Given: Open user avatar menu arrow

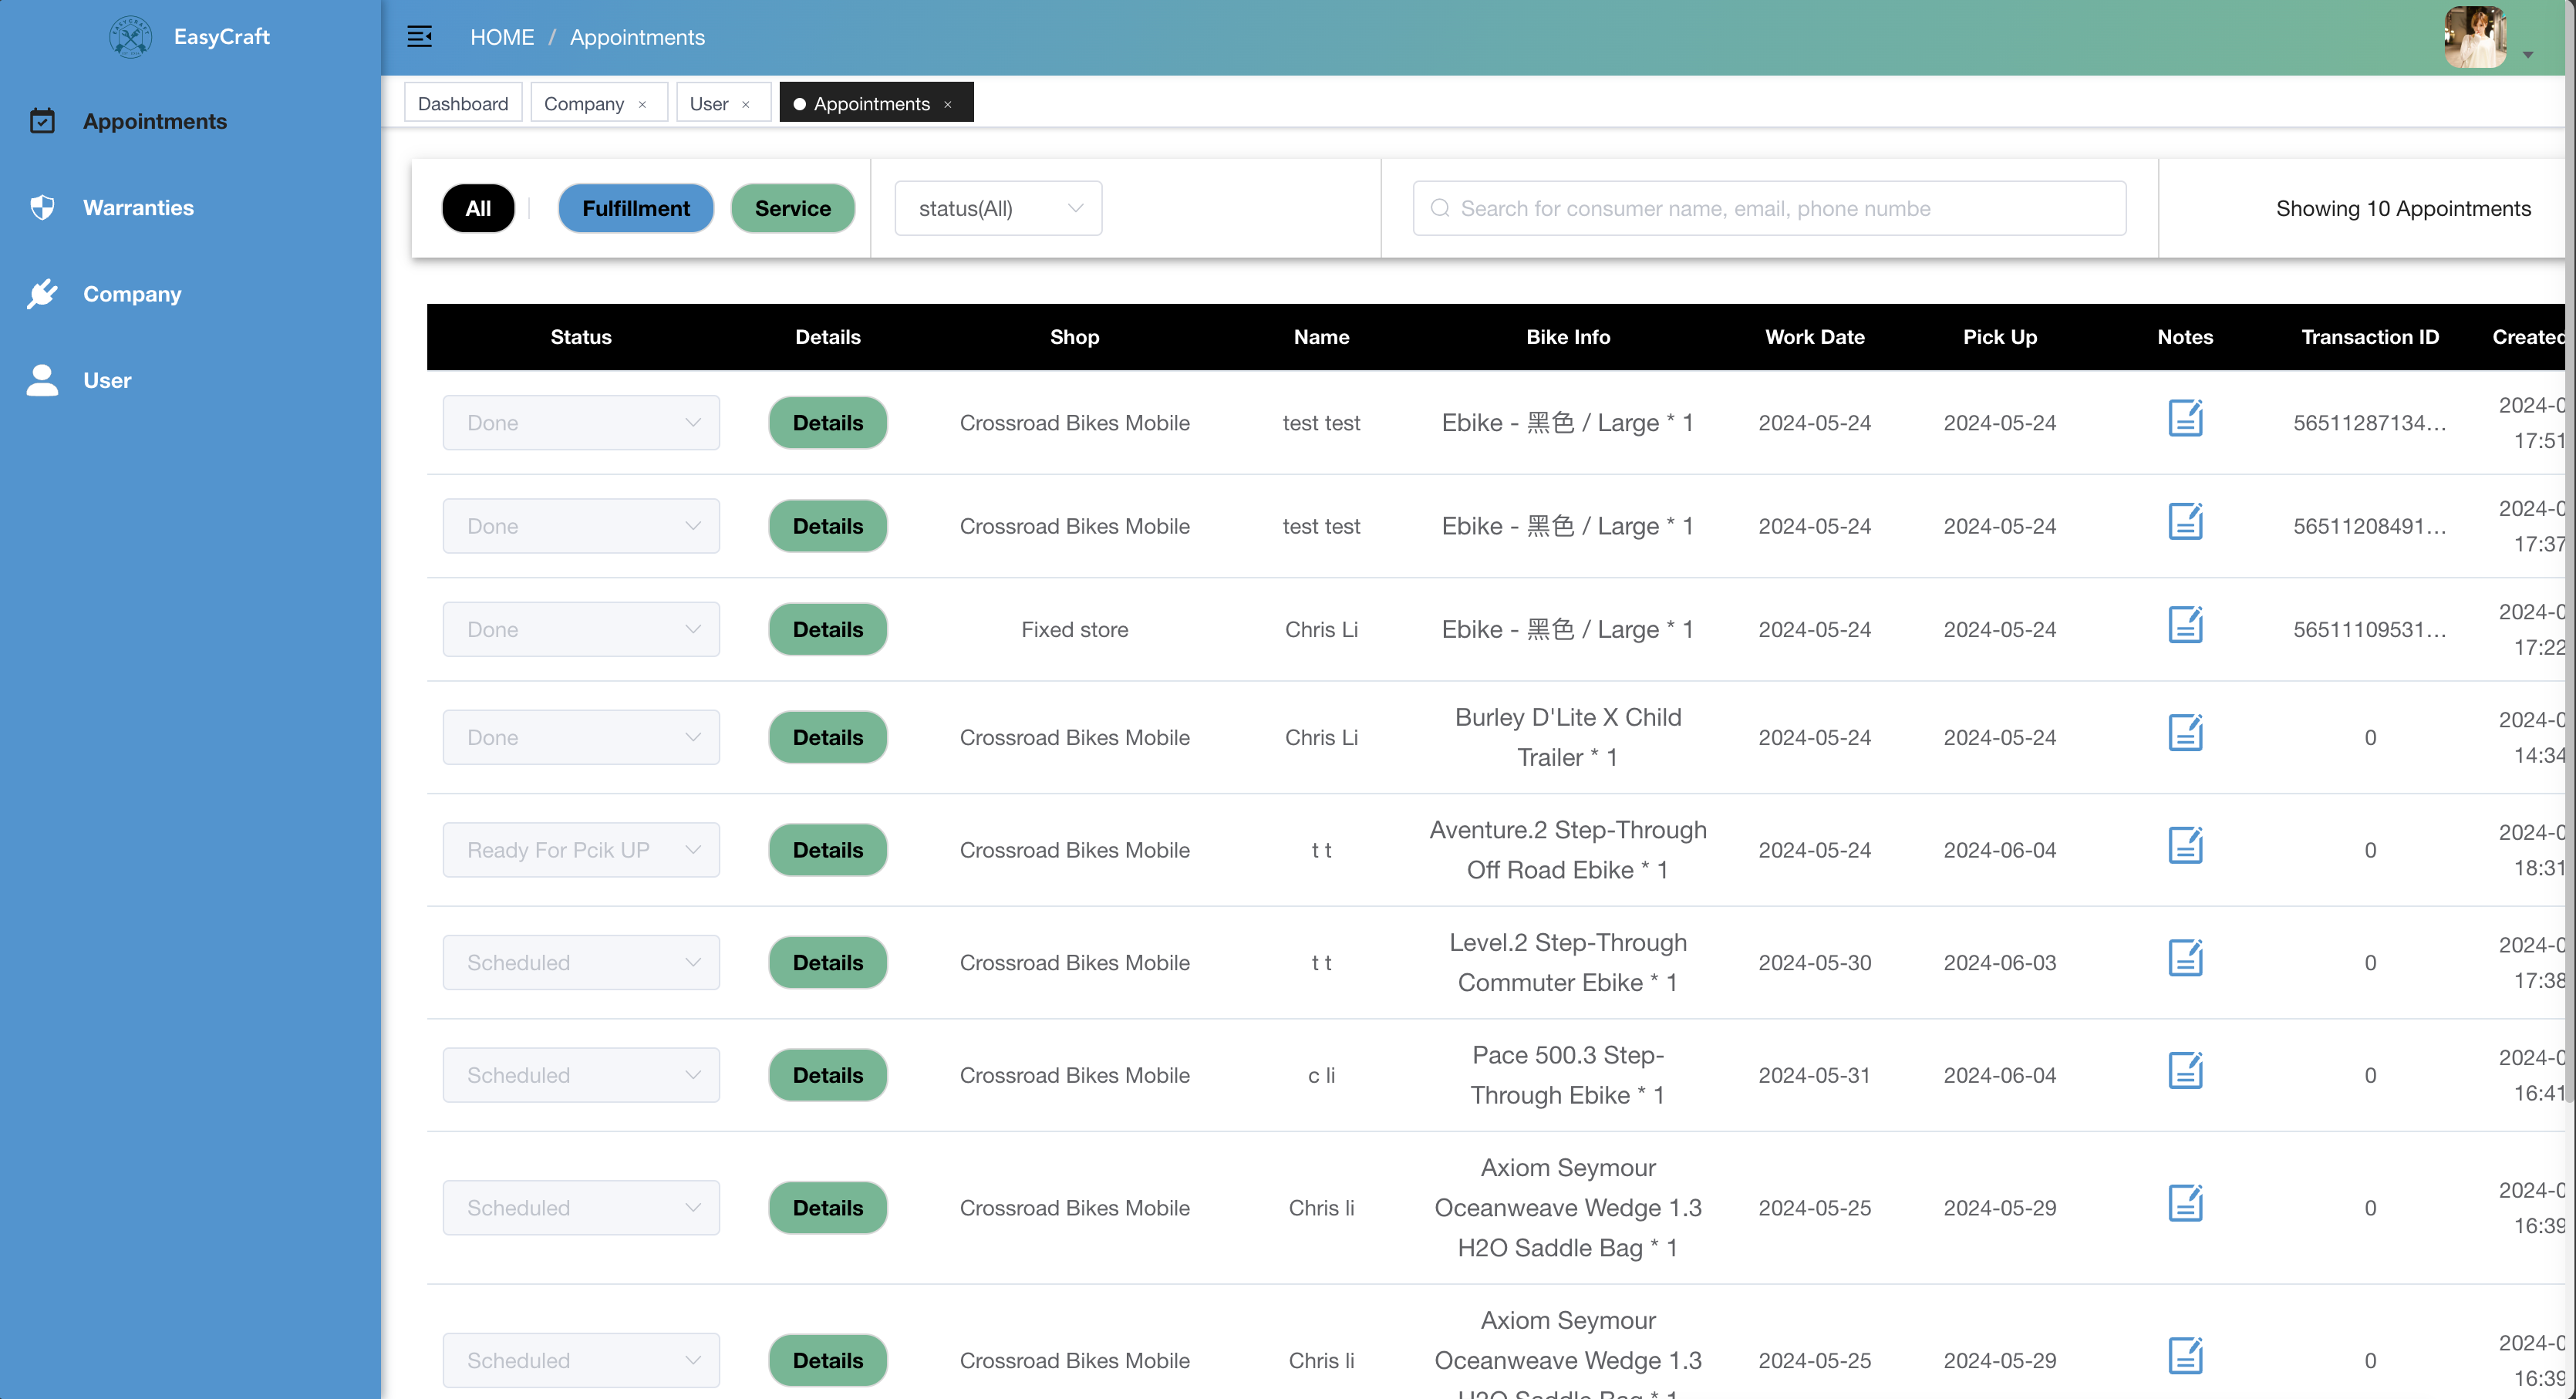Looking at the screenshot, I should [x=2527, y=55].
